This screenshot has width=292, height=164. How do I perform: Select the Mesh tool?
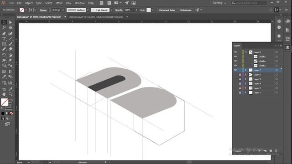pos(4,72)
